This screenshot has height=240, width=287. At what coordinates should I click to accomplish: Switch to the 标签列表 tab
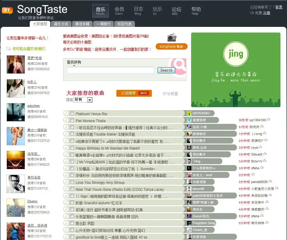[124, 24]
